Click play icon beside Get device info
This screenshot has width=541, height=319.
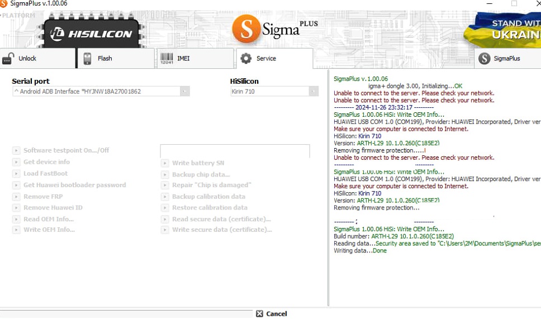click(x=16, y=162)
